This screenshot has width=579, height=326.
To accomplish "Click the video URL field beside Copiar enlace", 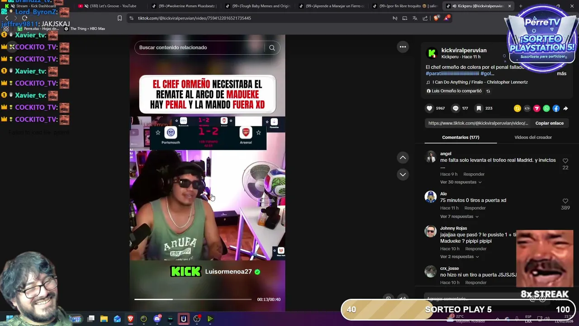I will tap(478, 123).
